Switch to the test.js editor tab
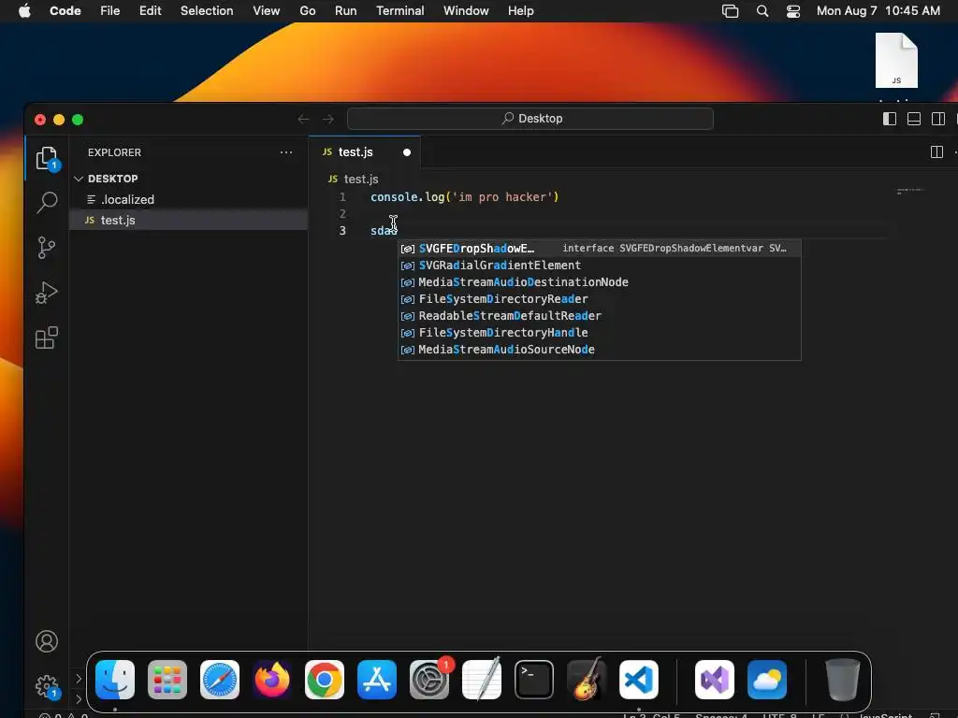This screenshot has width=958, height=718. point(356,152)
